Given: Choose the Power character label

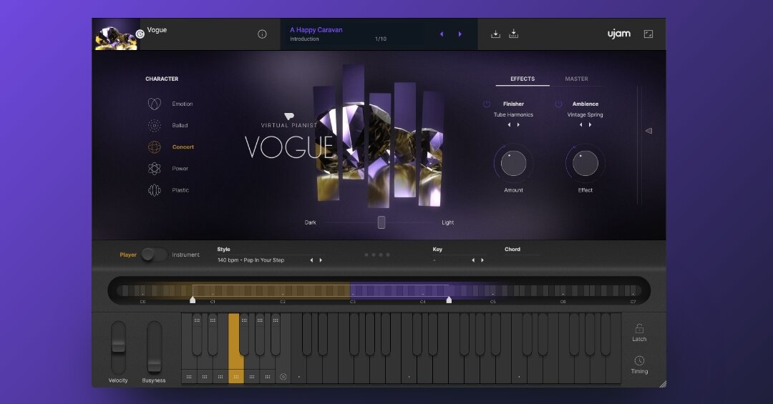Looking at the screenshot, I should pyautogui.click(x=180, y=169).
